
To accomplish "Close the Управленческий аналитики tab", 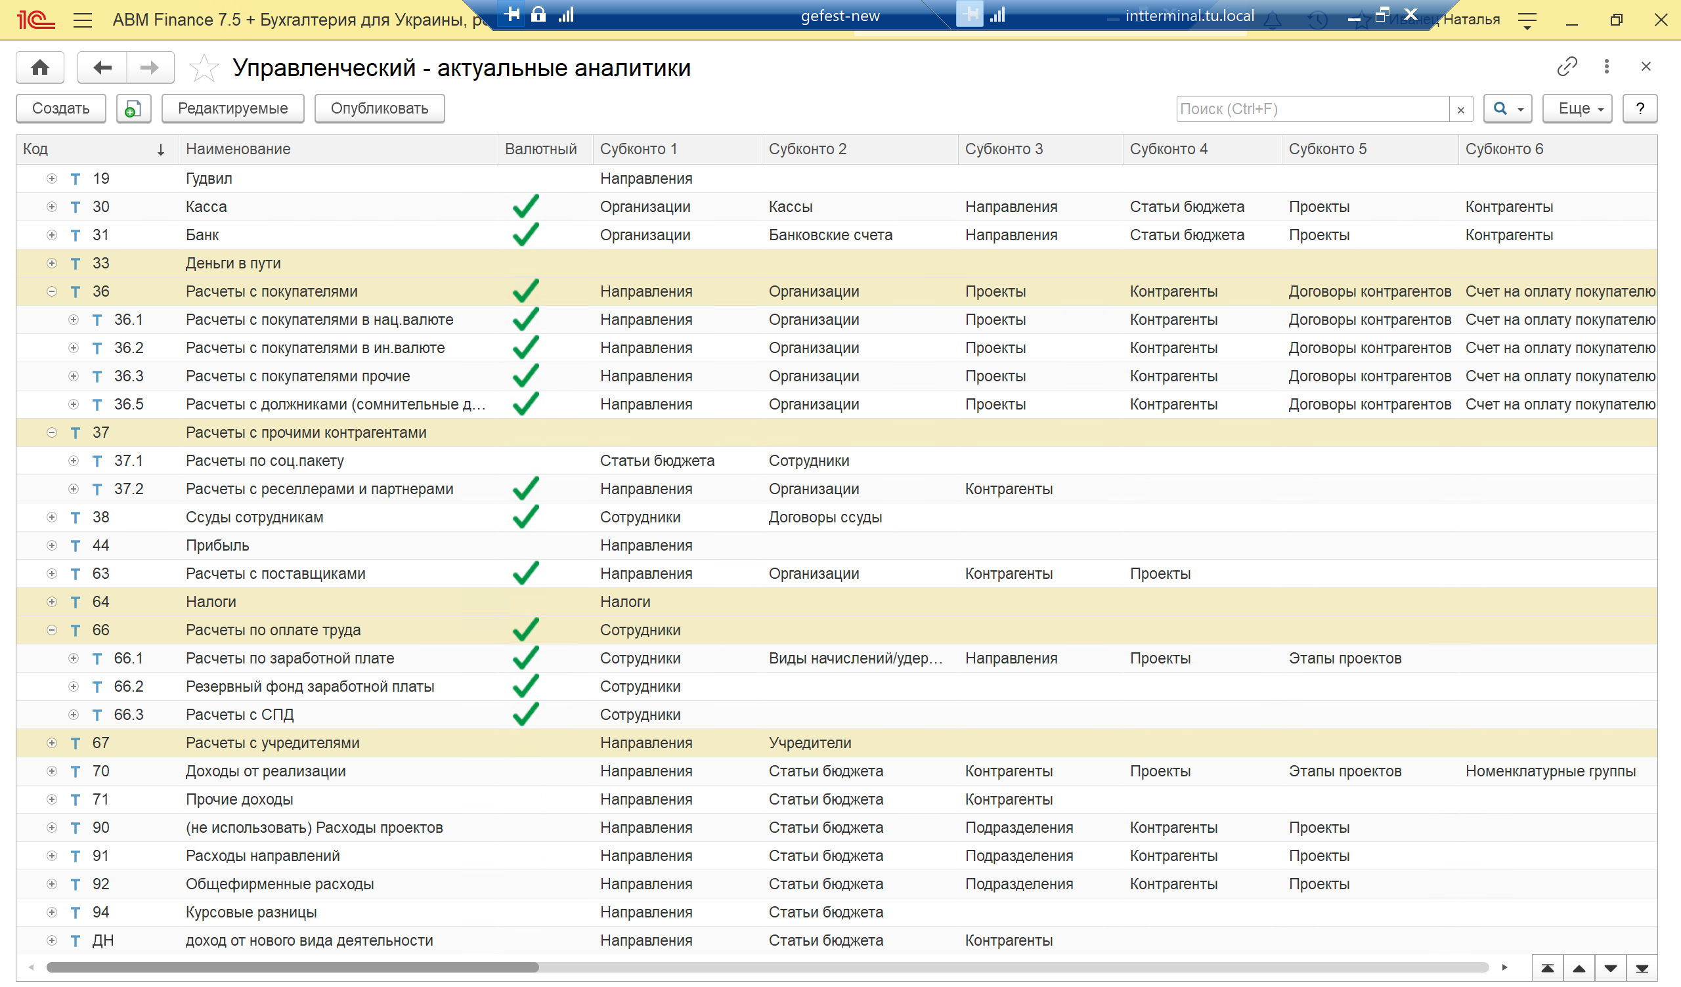I will pyautogui.click(x=1646, y=66).
